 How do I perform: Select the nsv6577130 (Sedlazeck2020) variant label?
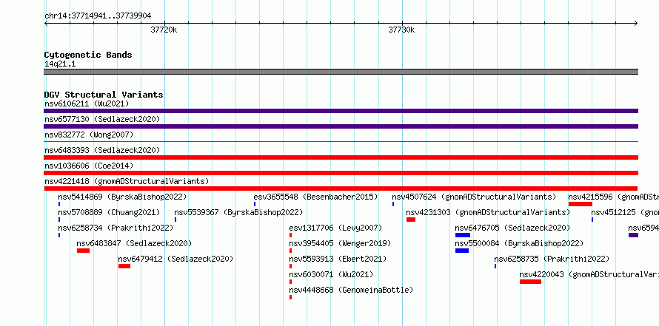(102, 119)
